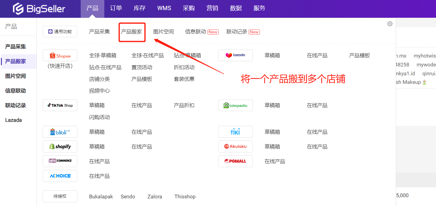Click the TikTok Shop platform icon
Screen dimensions: 436x206
(60, 105)
